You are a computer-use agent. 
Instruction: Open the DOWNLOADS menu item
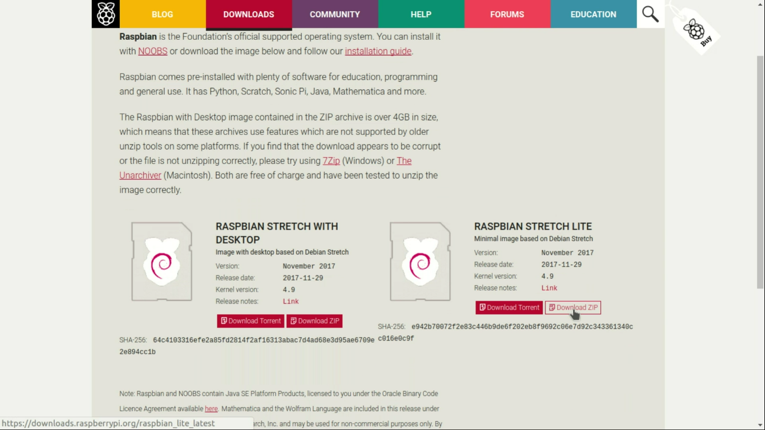click(249, 14)
